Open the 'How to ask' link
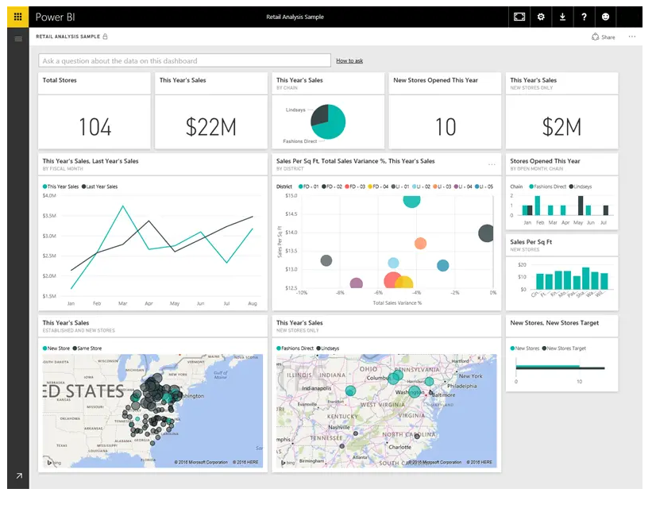The image size is (656, 508). pyautogui.click(x=349, y=60)
